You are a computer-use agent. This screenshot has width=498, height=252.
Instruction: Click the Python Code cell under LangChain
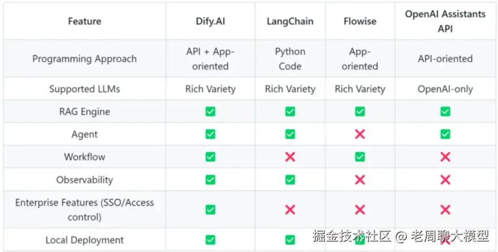[x=290, y=59]
